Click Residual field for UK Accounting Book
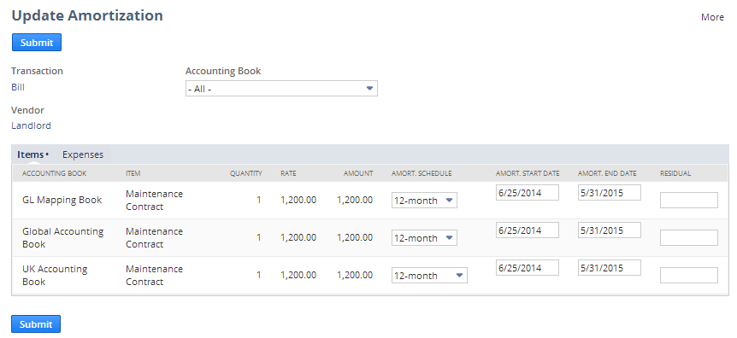Viewport: 737px width, 338px height. [689, 275]
